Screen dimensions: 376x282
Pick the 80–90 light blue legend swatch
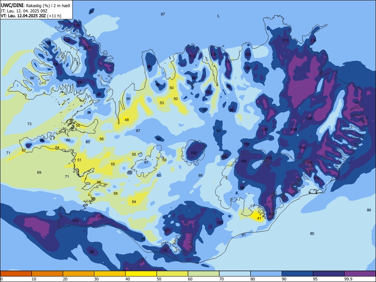pyautogui.click(x=266, y=274)
